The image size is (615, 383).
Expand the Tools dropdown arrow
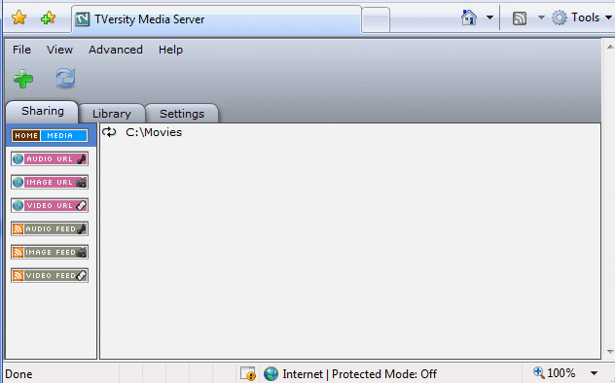608,17
